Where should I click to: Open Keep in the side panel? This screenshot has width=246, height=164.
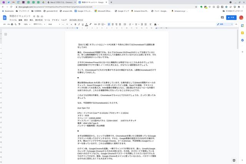pyautogui.click(x=243, y=33)
